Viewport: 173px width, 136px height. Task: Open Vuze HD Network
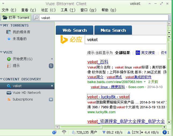tap(27, 92)
